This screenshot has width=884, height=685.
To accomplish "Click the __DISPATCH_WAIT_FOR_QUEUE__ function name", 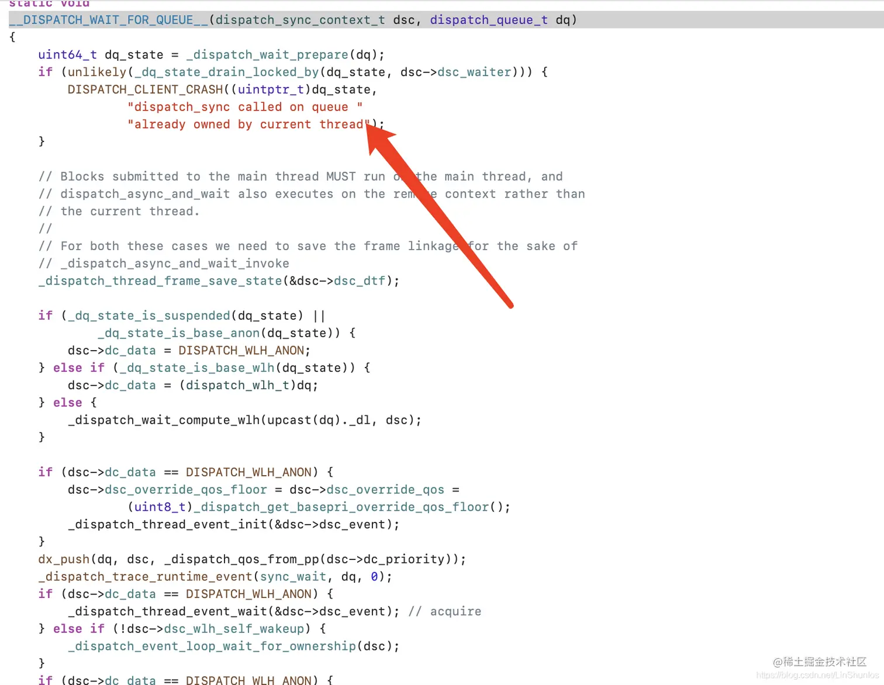I will (108, 20).
